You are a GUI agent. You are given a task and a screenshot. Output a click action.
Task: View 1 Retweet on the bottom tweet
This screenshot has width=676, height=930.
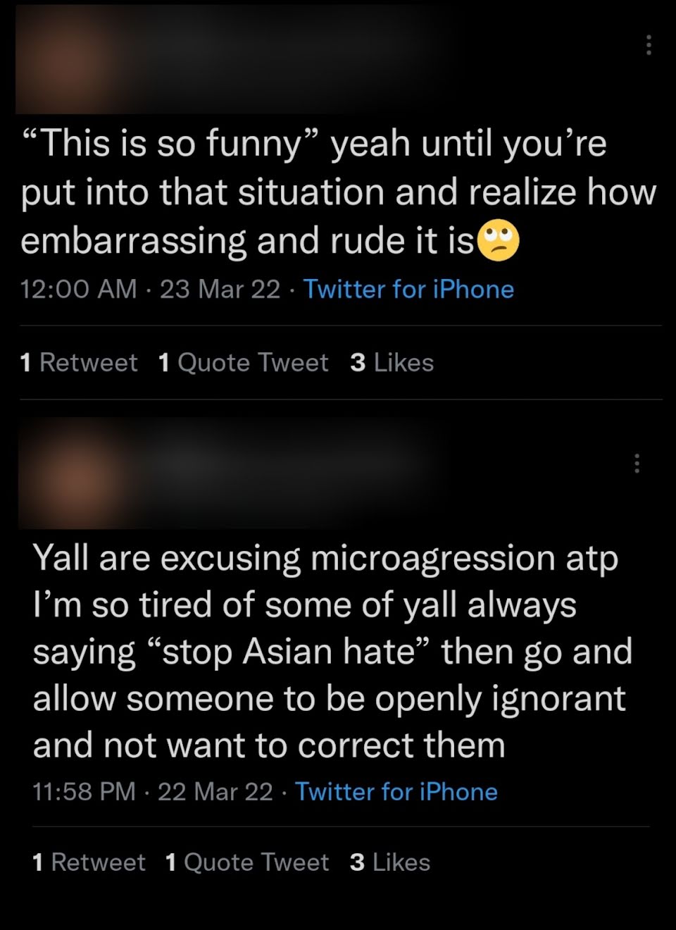point(89,862)
